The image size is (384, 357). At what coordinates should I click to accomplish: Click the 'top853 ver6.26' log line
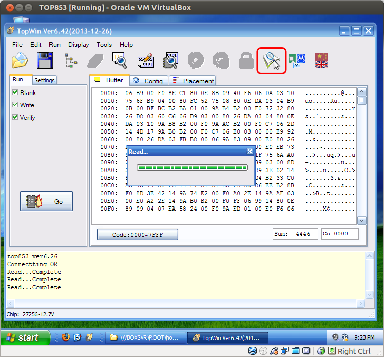pos(32,256)
